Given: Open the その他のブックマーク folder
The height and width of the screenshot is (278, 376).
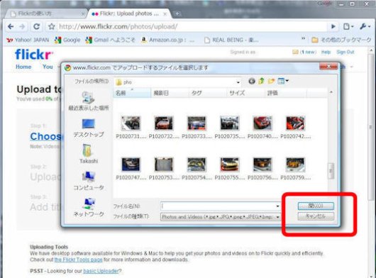Looking at the screenshot, I should pyautogui.click(x=341, y=40).
